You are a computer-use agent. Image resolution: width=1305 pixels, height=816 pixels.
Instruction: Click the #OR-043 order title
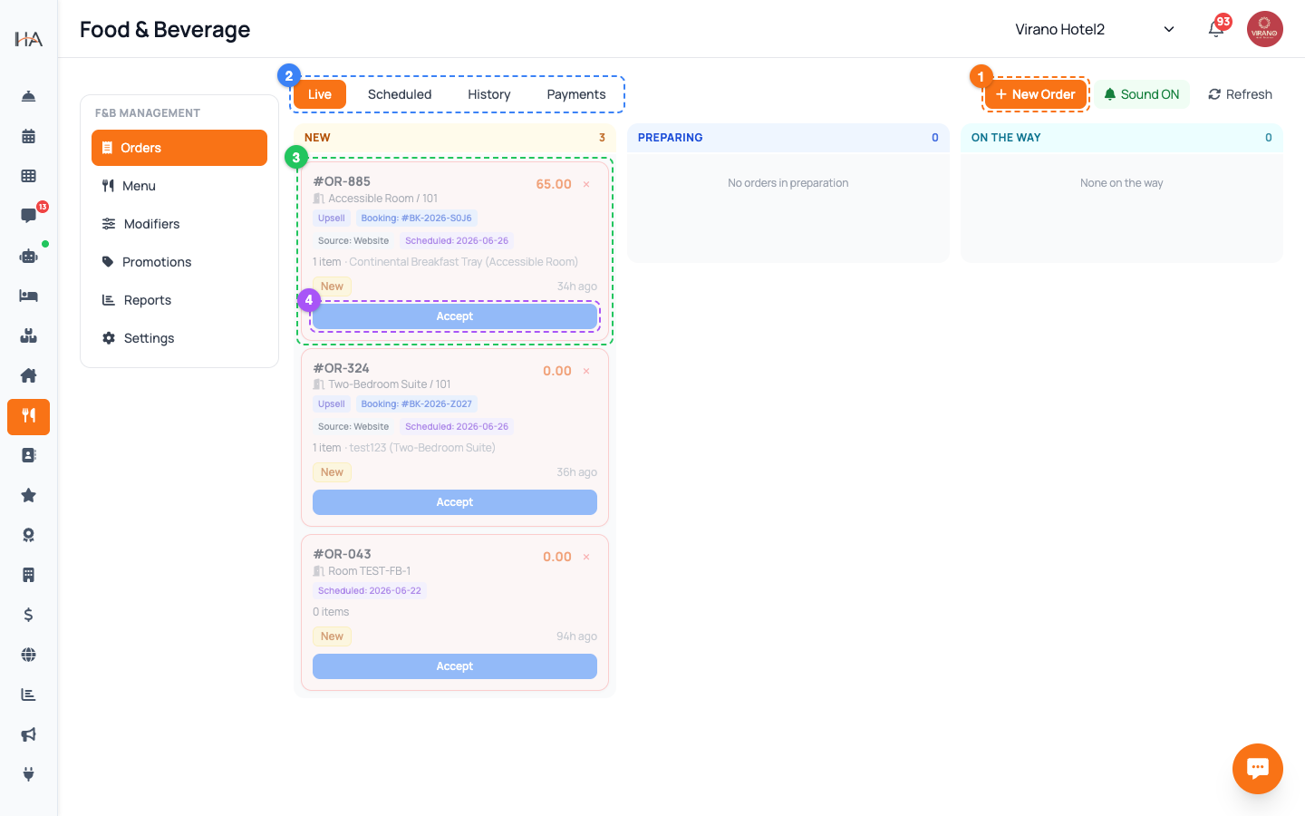point(342,554)
